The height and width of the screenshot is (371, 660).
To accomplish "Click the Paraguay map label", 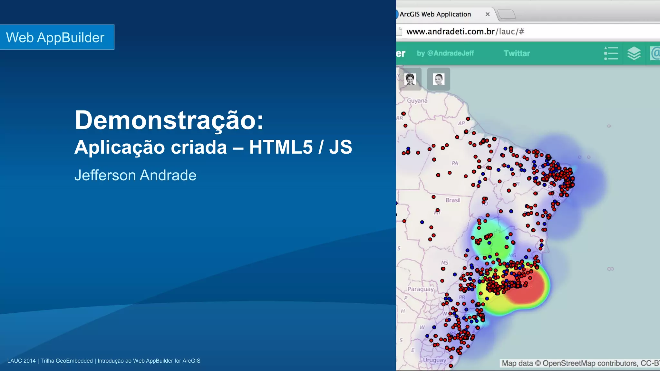I will coord(420,289).
